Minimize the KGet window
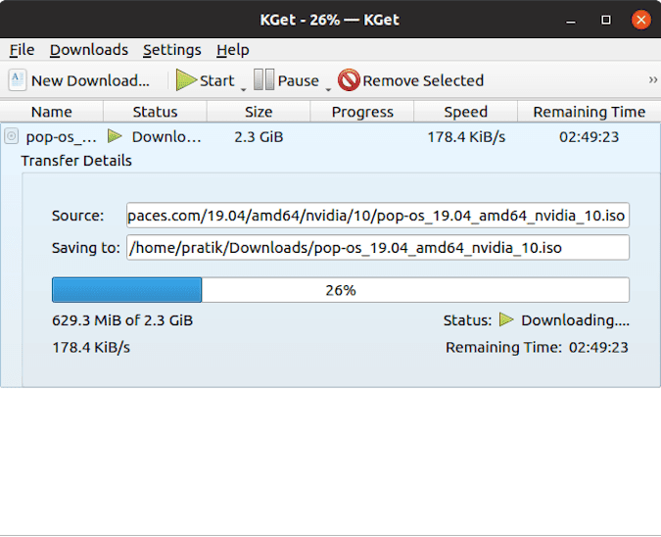661x537 pixels. [570, 20]
